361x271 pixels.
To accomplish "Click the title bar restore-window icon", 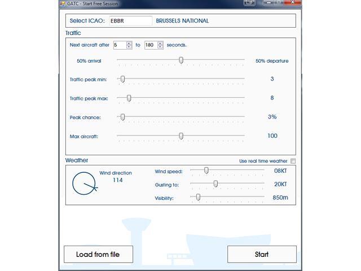I will 249,3.
